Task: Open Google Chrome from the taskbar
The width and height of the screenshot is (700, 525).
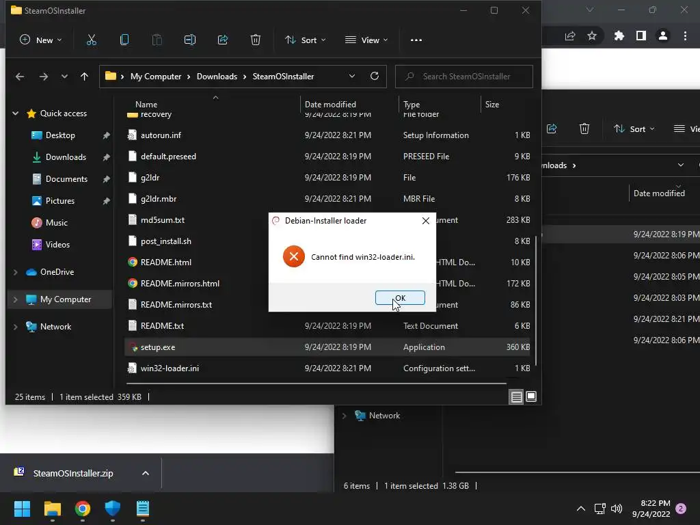Action: click(x=83, y=509)
